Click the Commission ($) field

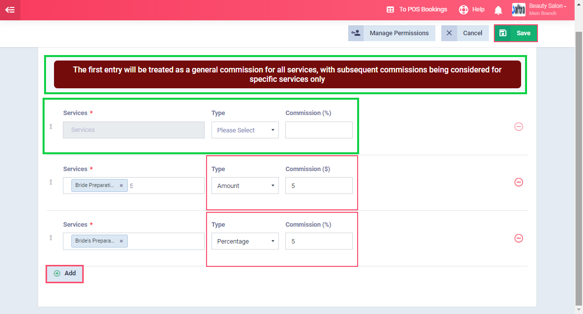[x=318, y=186]
